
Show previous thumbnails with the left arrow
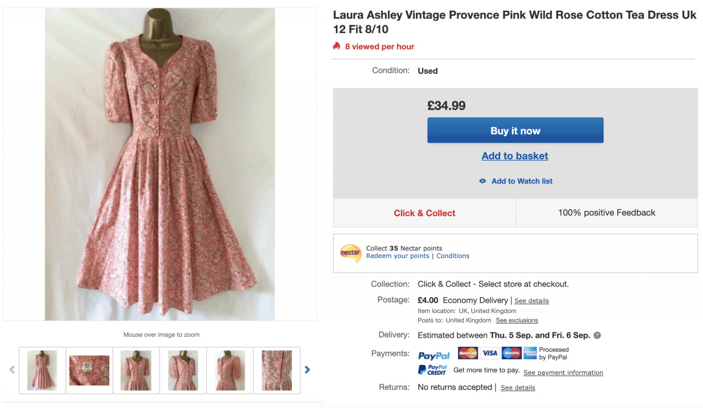pyautogui.click(x=12, y=370)
